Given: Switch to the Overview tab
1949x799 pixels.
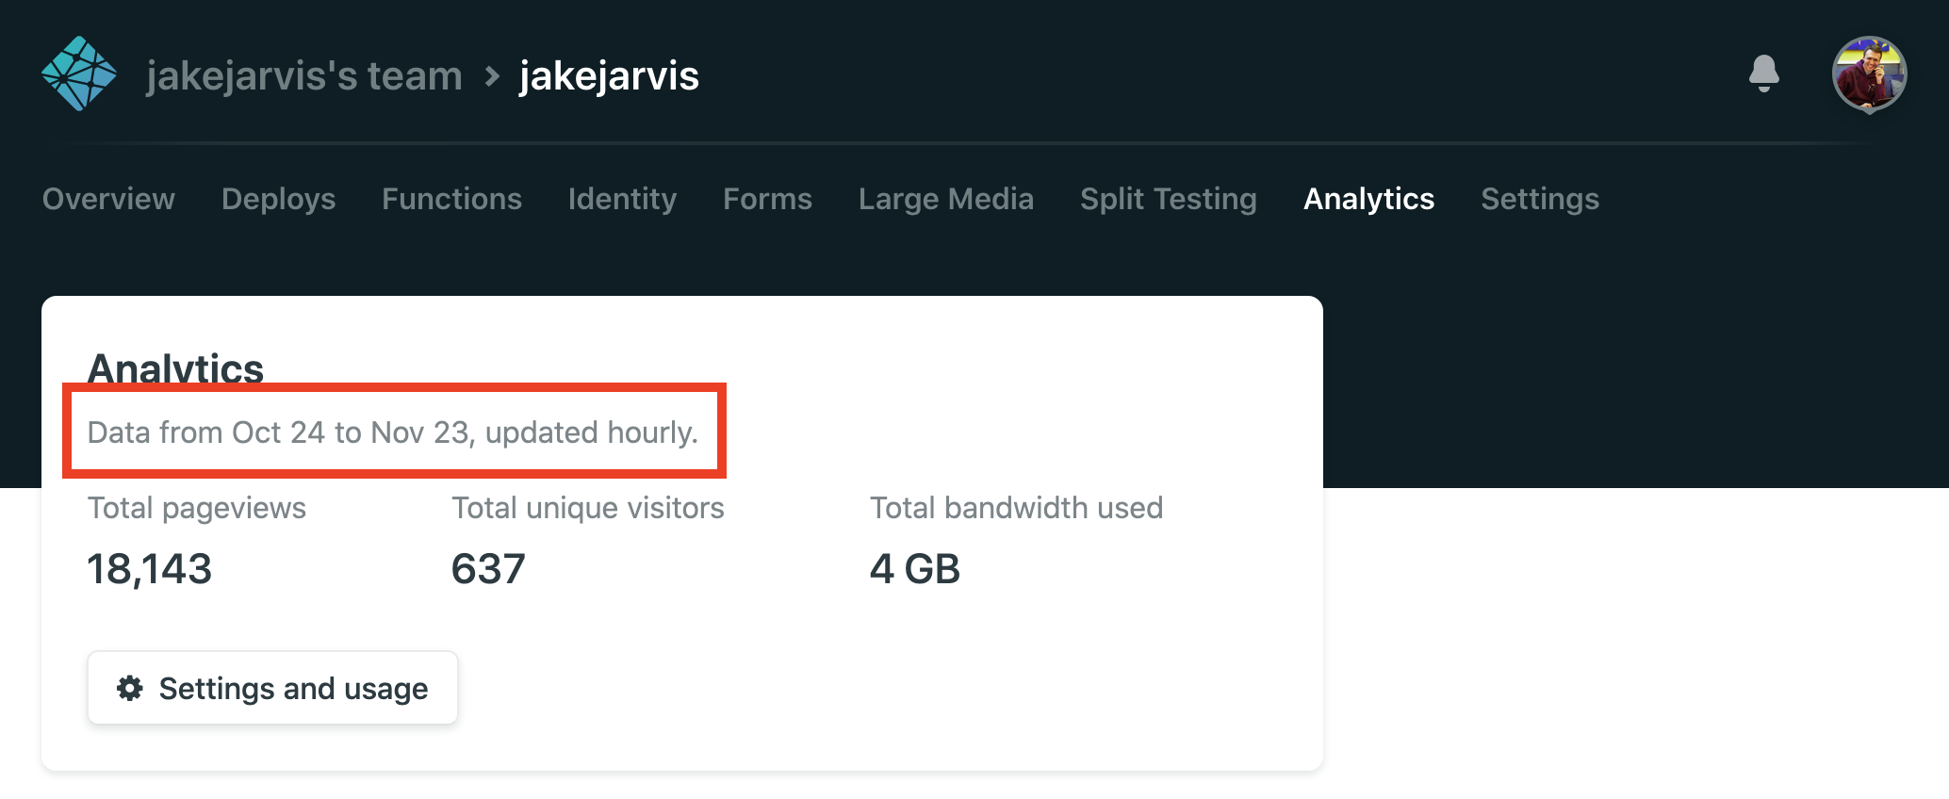Looking at the screenshot, I should [x=108, y=200].
